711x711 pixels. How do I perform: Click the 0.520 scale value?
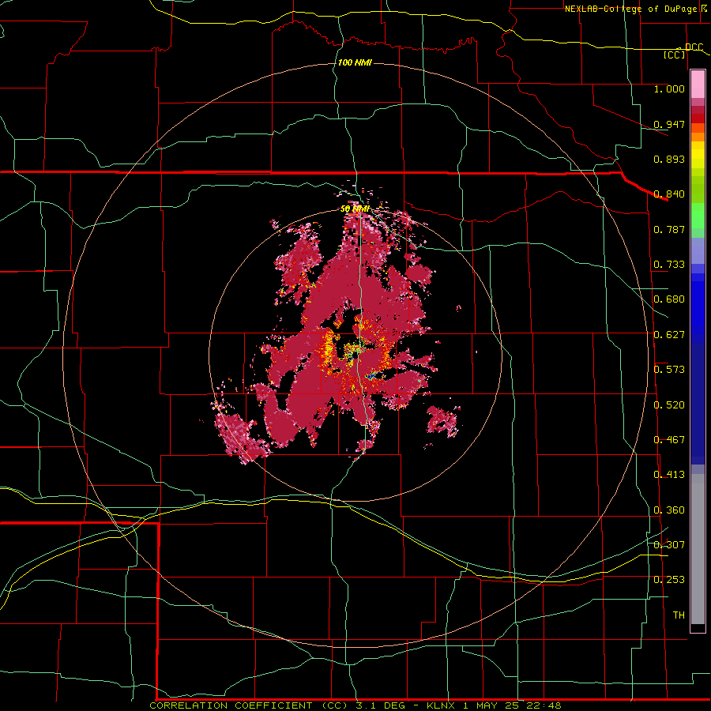click(x=669, y=405)
